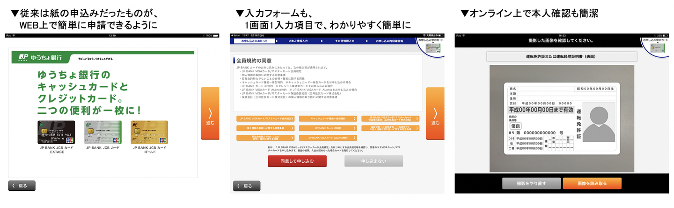Select the green JP BANK JCB カード image
This screenshot has width=674, height=208.
[103, 132]
